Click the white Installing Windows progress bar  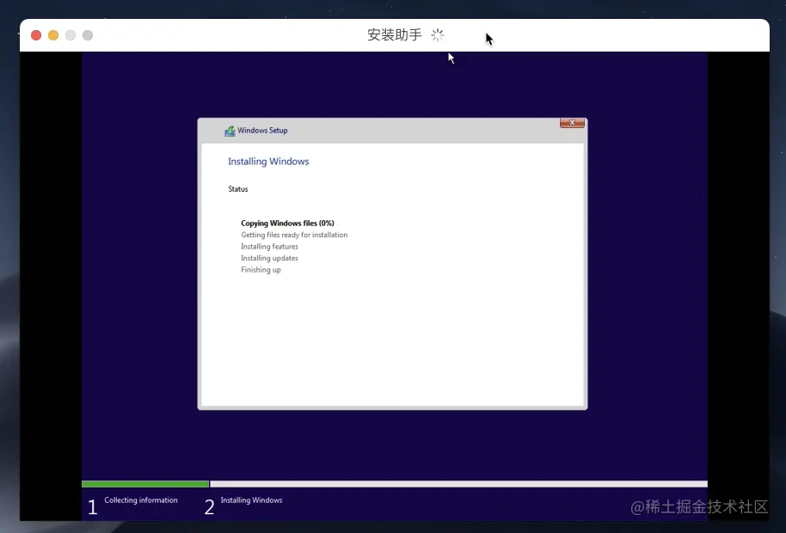tap(458, 484)
